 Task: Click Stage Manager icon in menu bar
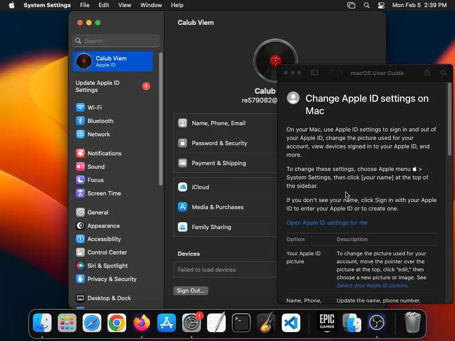point(351,5)
